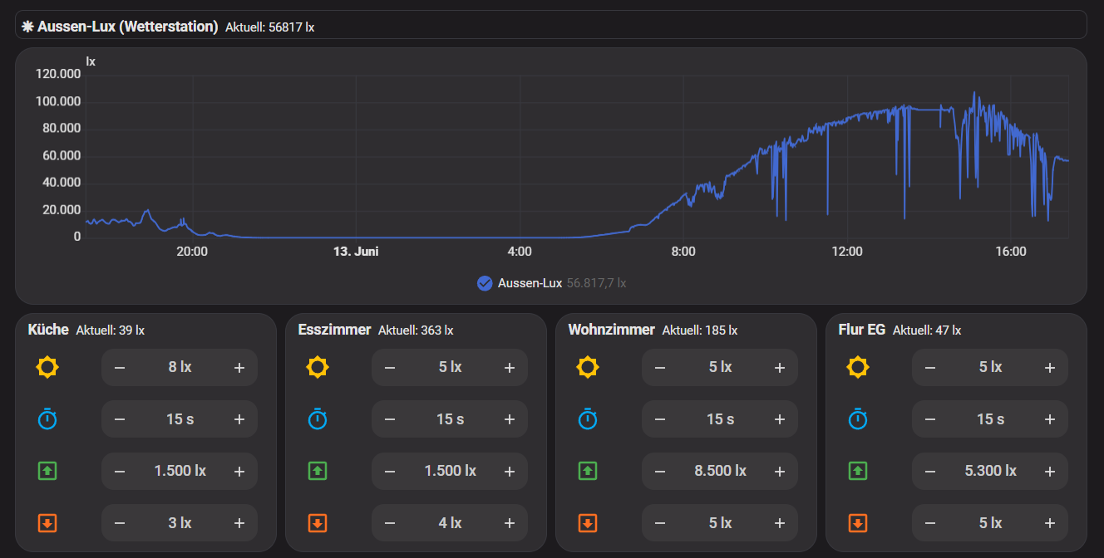The height and width of the screenshot is (558, 1104).
Task: Click the 13. Juni date label on chart
Action: [x=356, y=252]
